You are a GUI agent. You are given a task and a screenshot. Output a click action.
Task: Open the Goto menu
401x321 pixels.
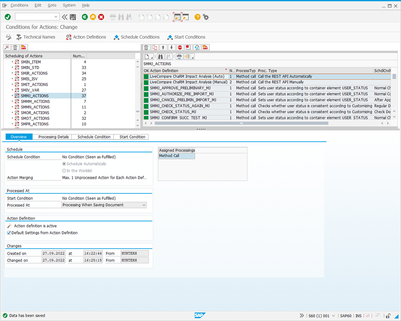(52, 5)
